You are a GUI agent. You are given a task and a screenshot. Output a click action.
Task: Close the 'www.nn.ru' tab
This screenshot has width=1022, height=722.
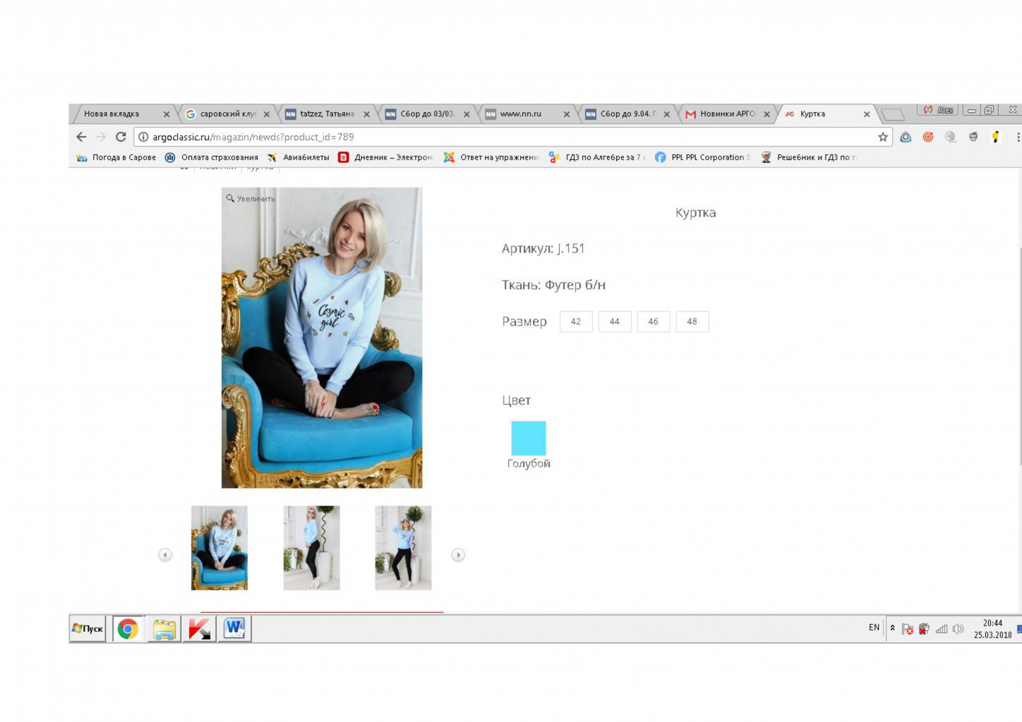point(566,114)
